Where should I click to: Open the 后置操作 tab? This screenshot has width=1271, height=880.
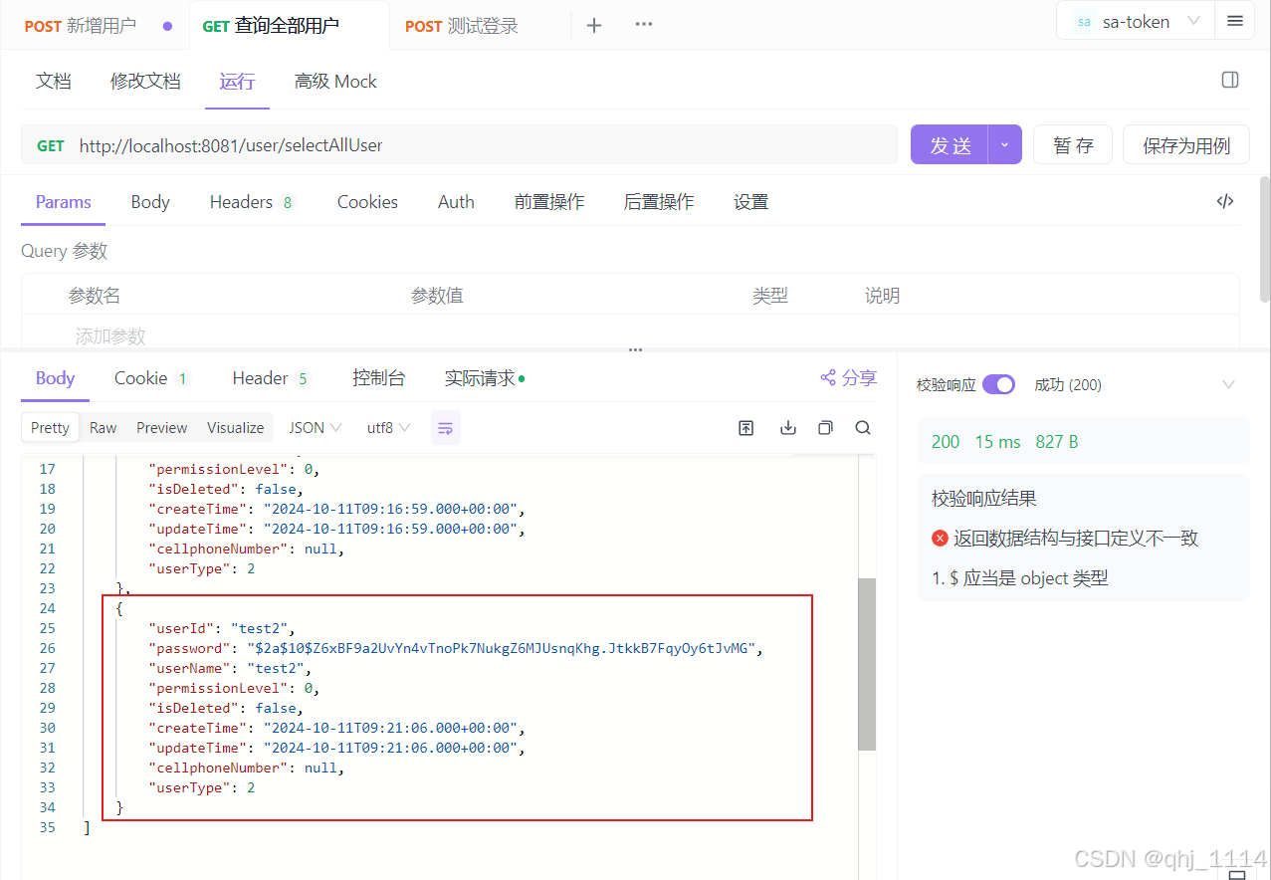click(x=659, y=202)
